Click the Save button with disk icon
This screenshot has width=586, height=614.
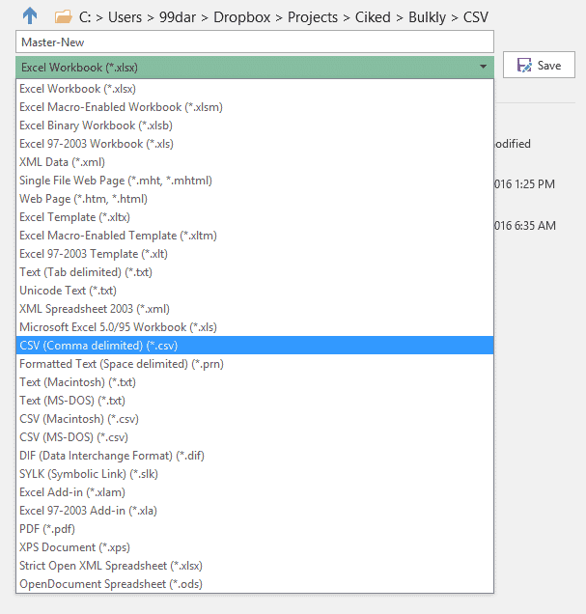click(x=539, y=65)
